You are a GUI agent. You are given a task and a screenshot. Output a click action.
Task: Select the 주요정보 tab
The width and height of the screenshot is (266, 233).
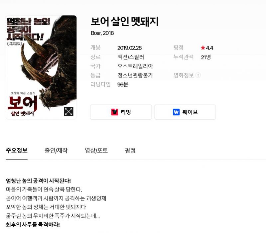17,151
